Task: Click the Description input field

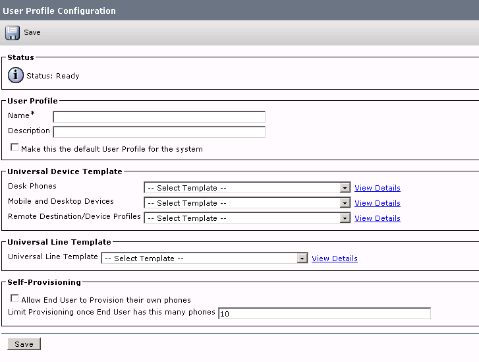Action: tap(159, 132)
